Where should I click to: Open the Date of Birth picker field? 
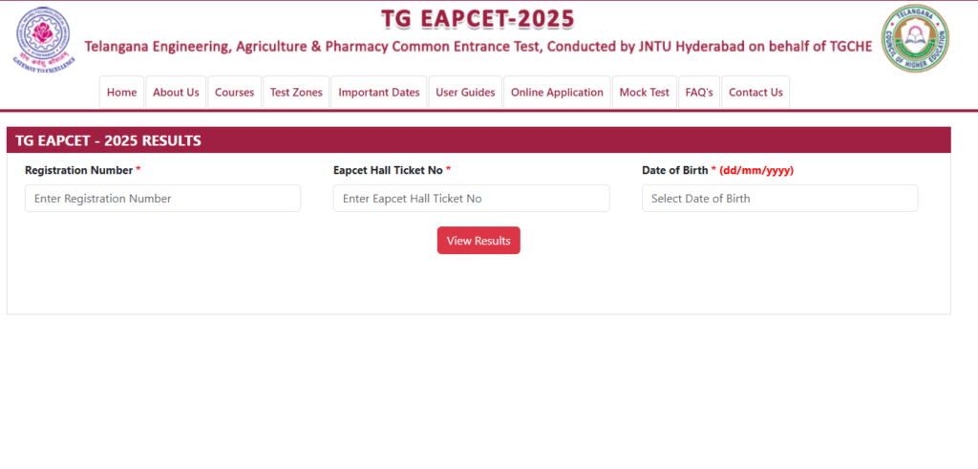pyautogui.click(x=779, y=199)
